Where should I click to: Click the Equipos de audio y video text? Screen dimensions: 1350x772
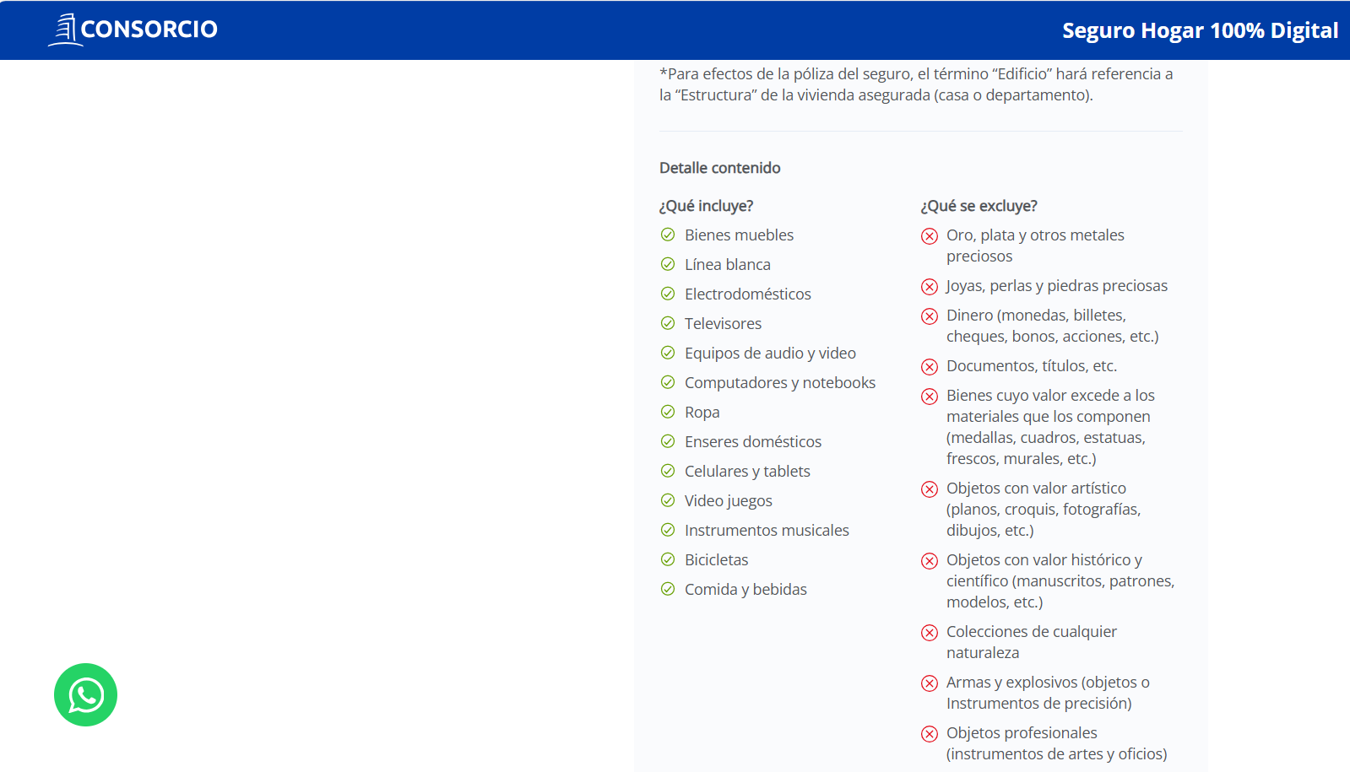(x=771, y=353)
